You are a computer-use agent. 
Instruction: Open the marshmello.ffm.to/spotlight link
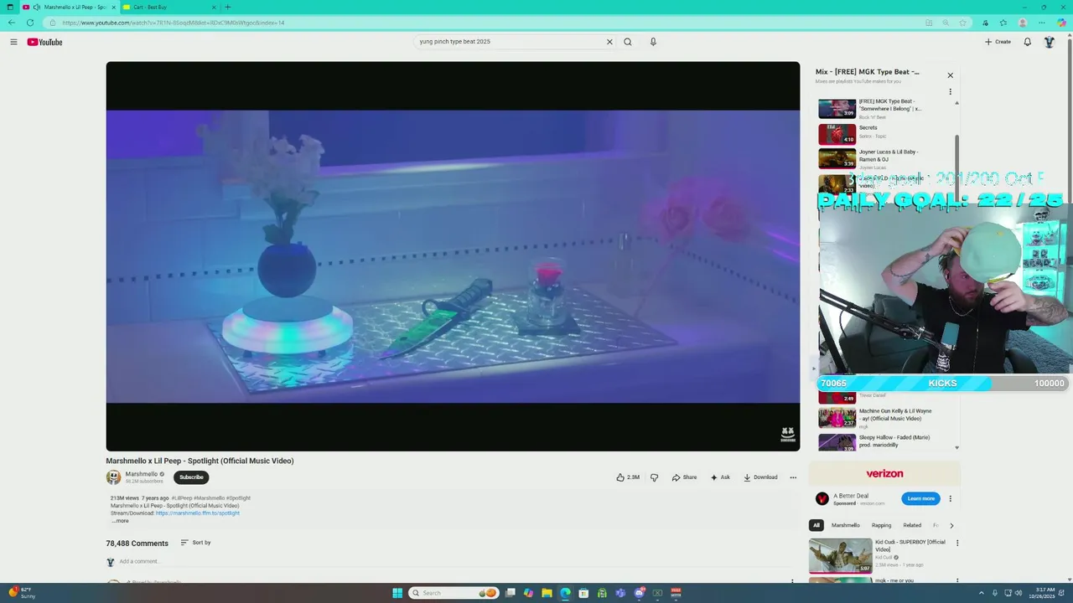(x=198, y=513)
